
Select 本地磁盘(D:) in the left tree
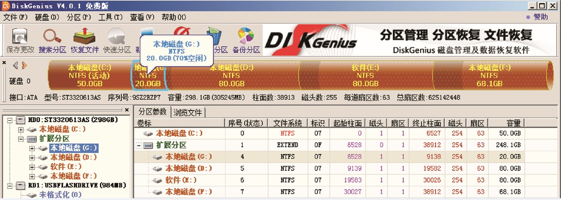coord(73,157)
